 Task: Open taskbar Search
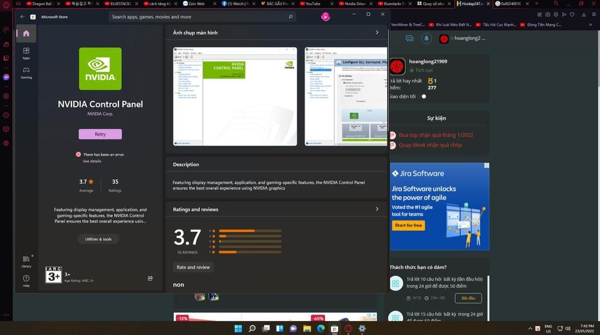[252, 329]
